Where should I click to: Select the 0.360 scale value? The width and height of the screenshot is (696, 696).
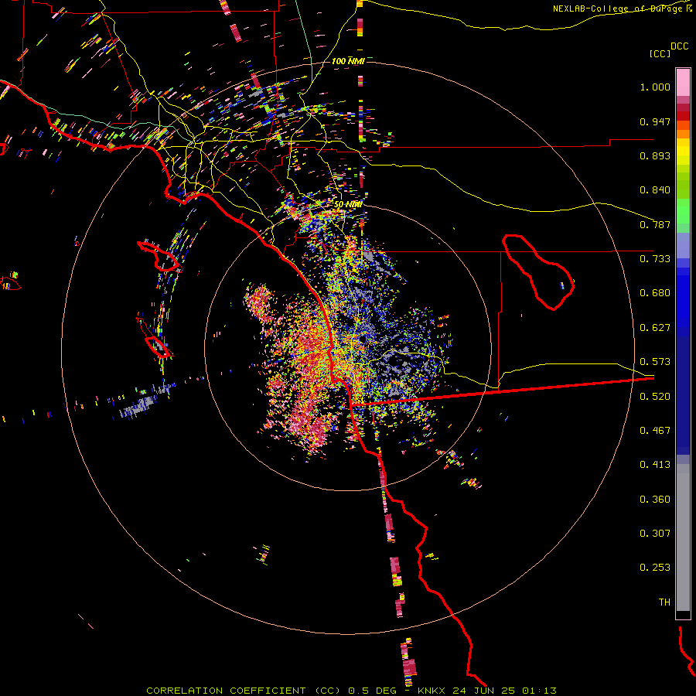tap(655, 500)
